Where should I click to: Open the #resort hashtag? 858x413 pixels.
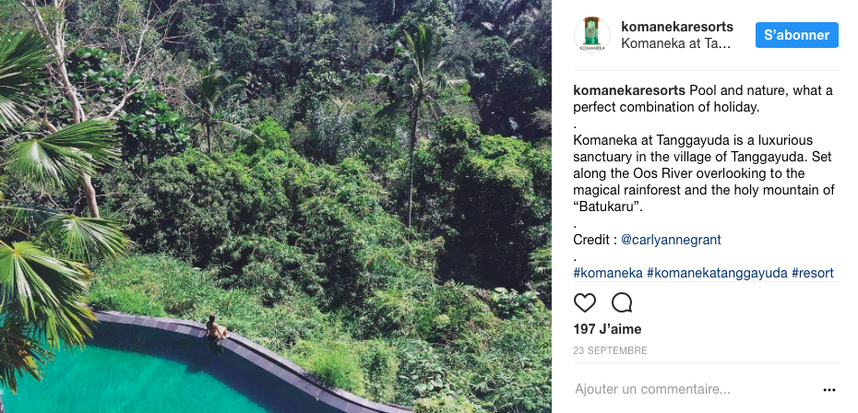(x=813, y=273)
